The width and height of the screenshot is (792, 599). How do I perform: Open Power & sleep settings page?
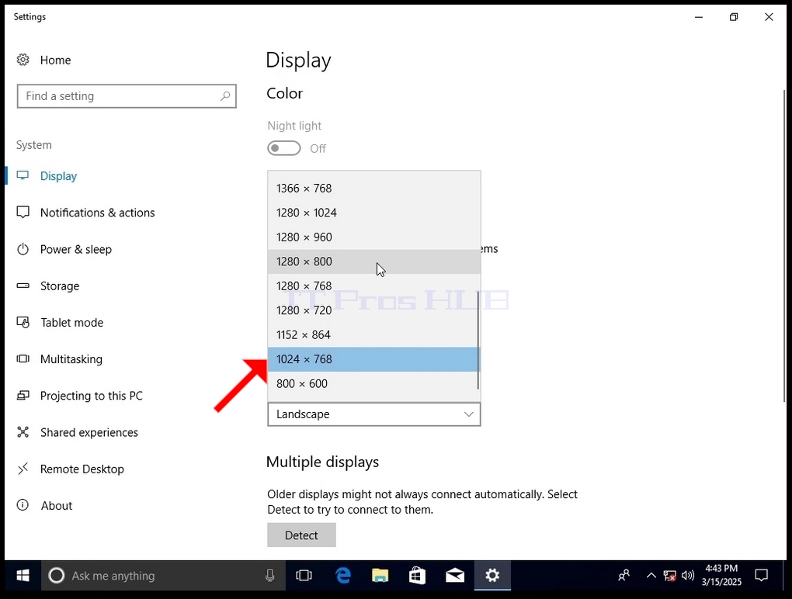coord(76,249)
